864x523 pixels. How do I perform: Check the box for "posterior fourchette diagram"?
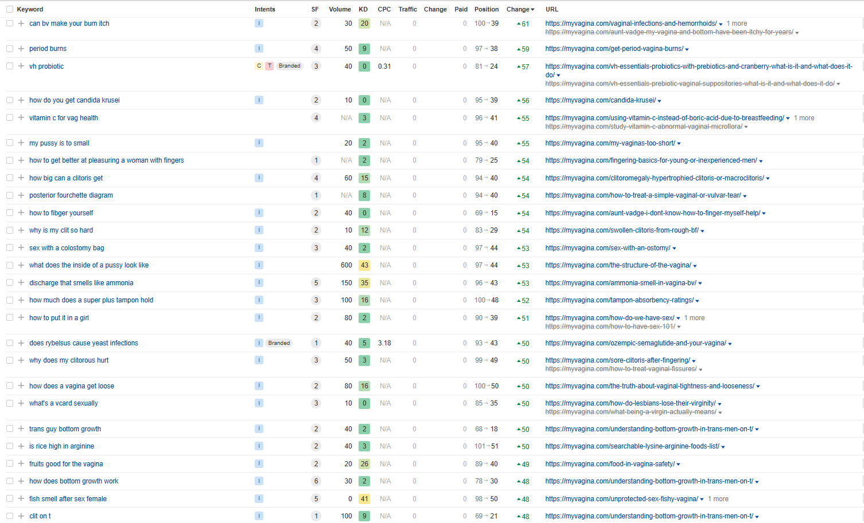(x=10, y=195)
